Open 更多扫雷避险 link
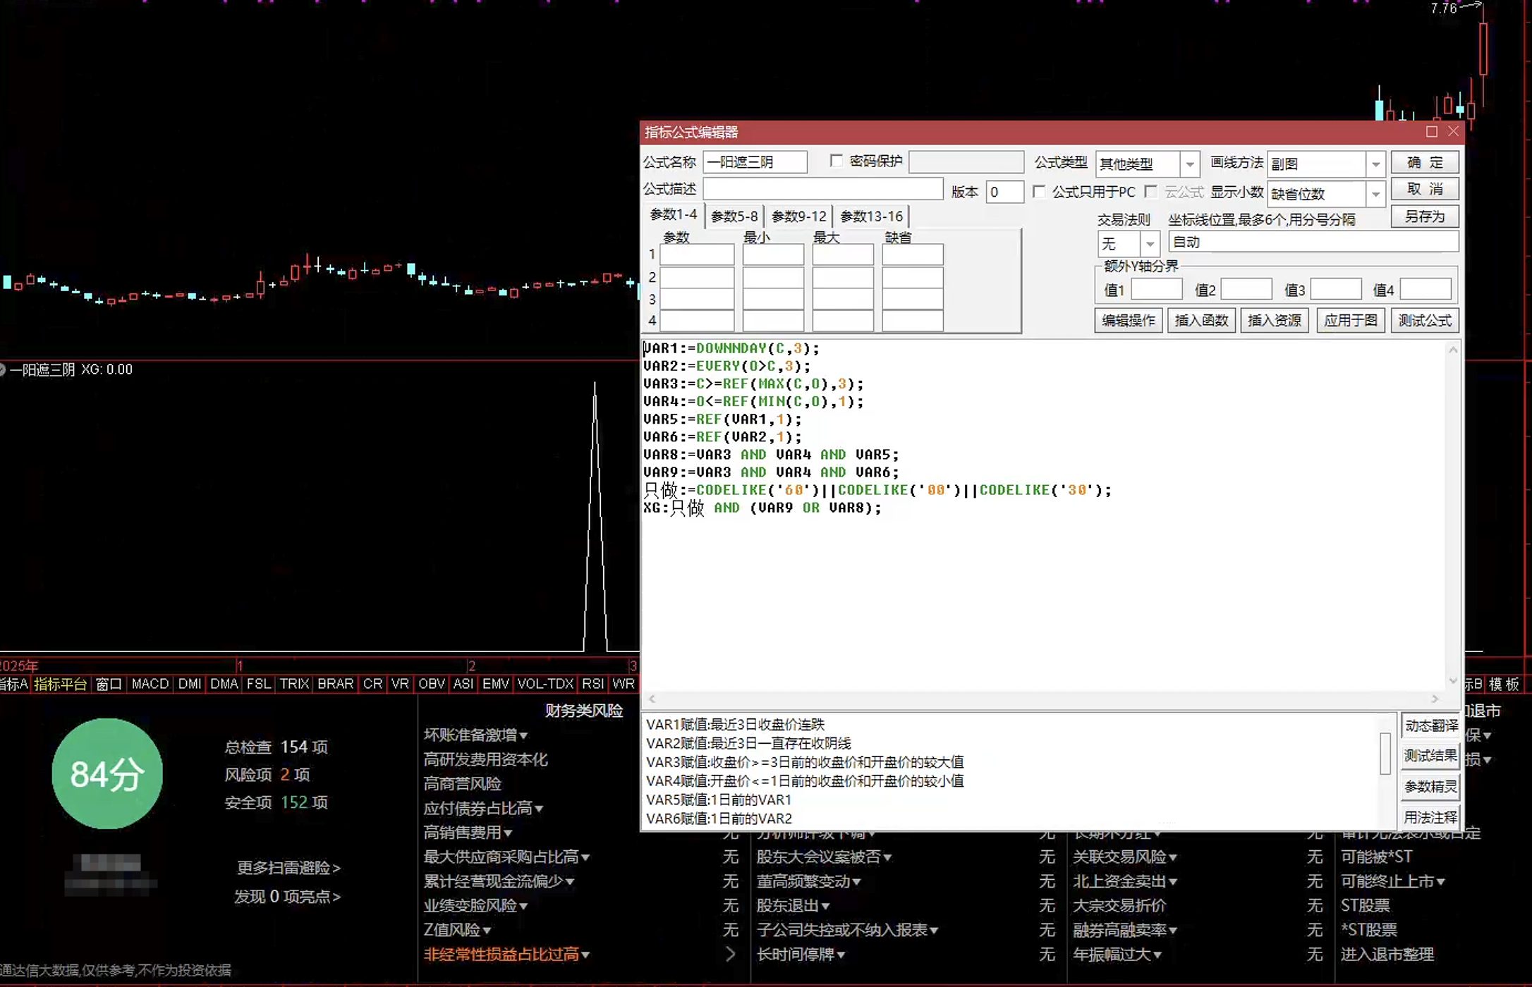1532x987 pixels. click(x=288, y=868)
